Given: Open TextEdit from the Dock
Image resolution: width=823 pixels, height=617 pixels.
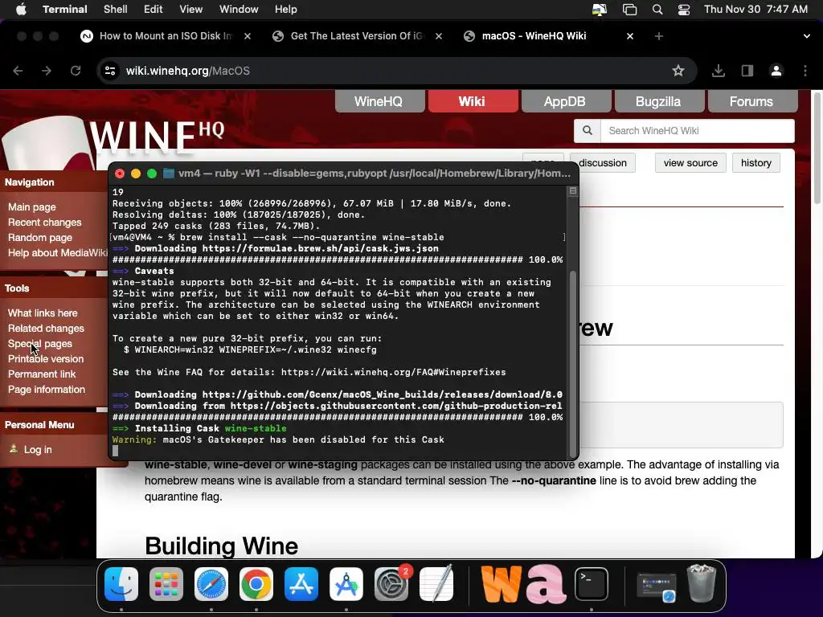Looking at the screenshot, I should (x=436, y=584).
